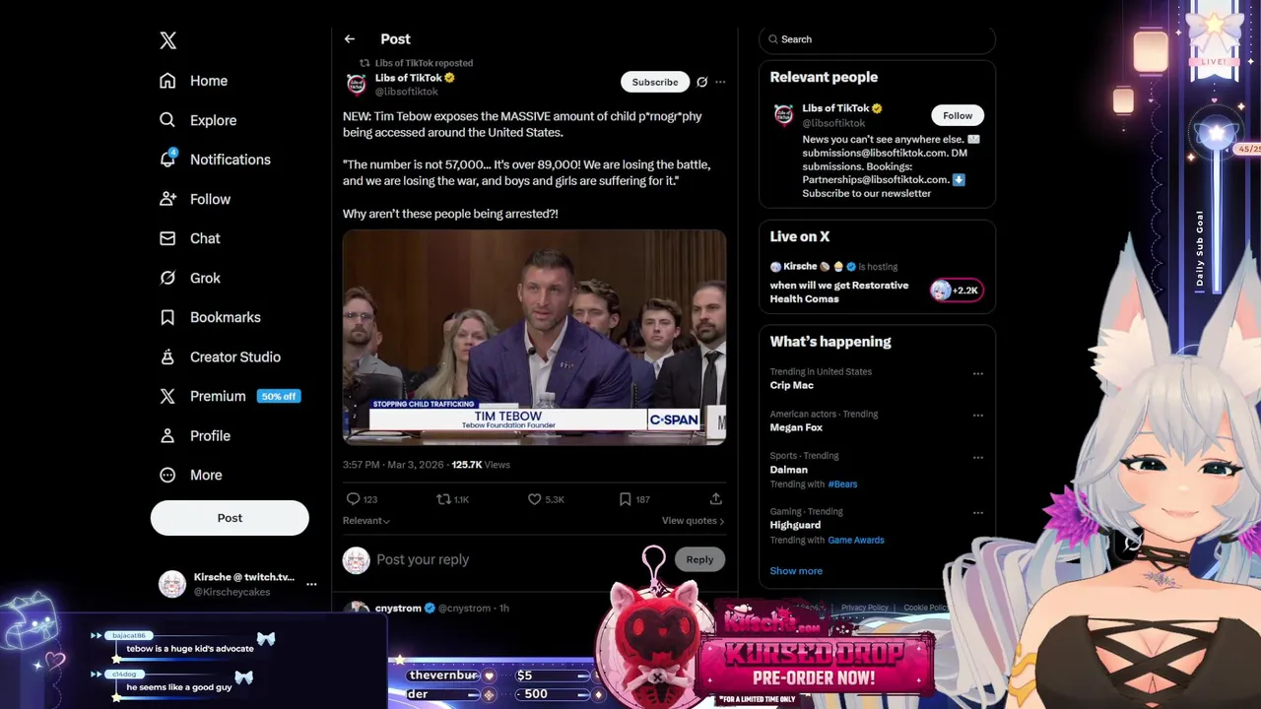Click the repost icon with 1.1K
The width and height of the screenshot is (1261, 709).
click(x=452, y=499)
